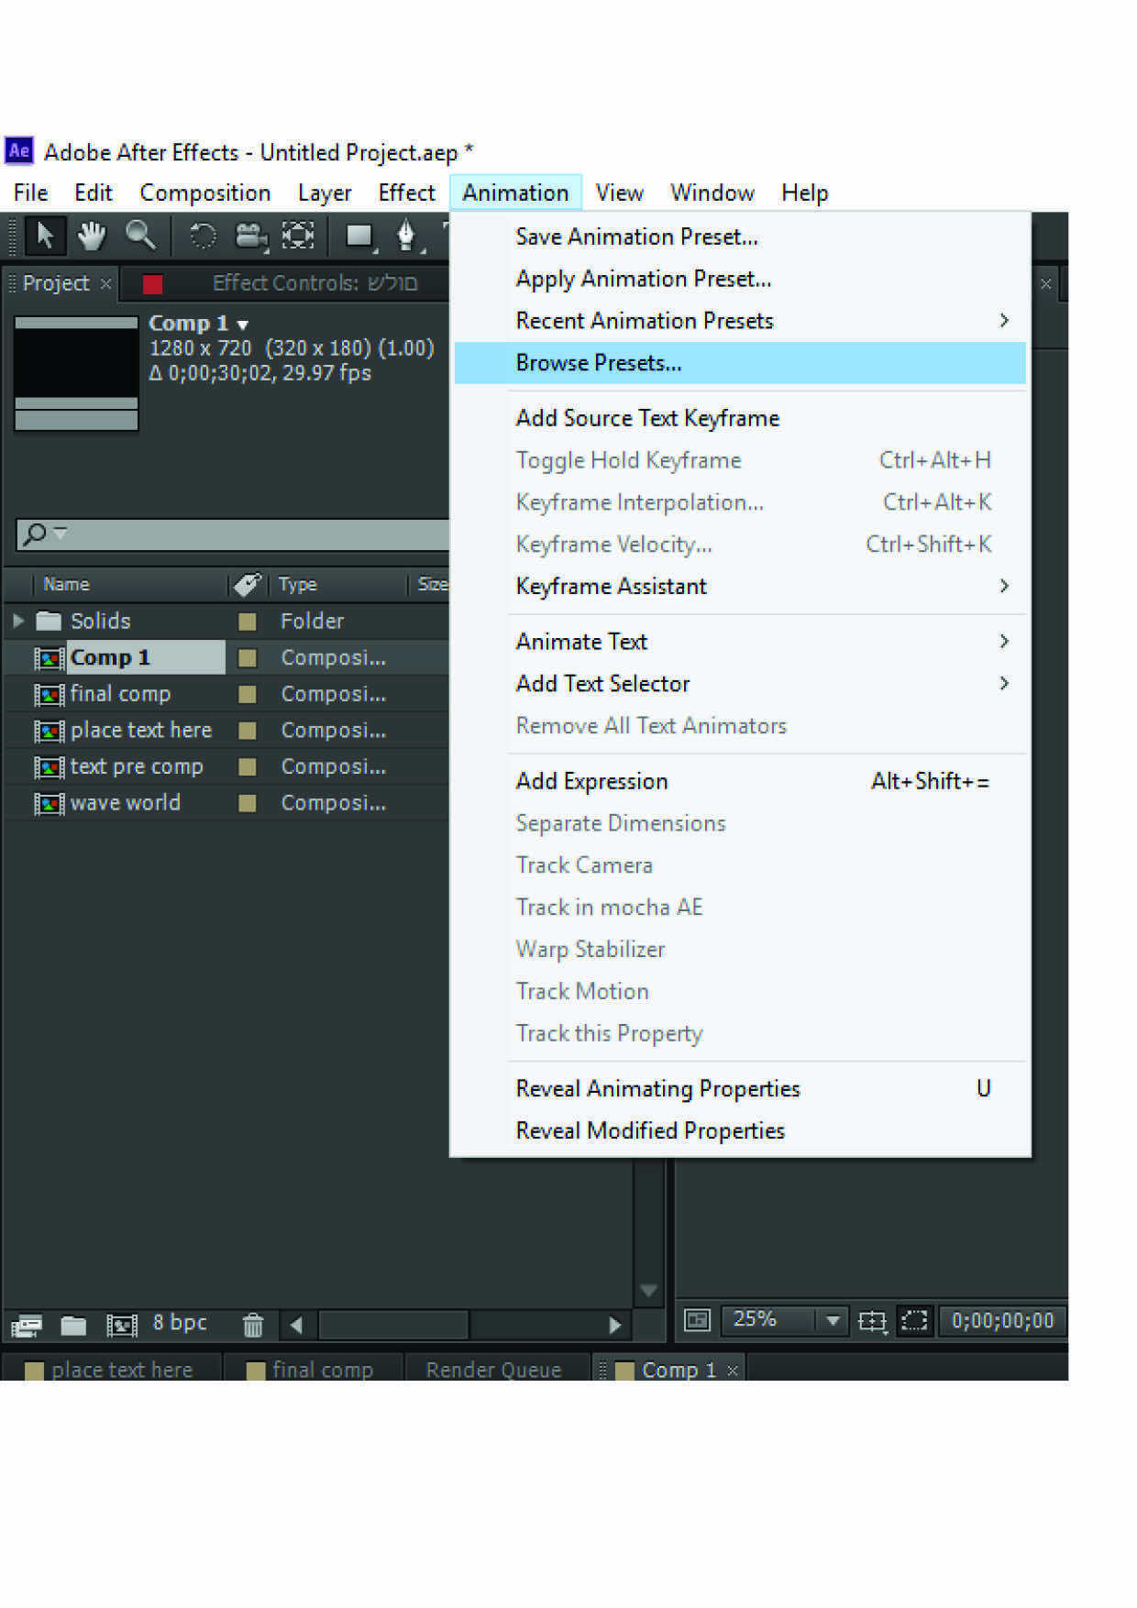Select the Selection arrow tool
The width and height of the screenshot is (1137, 1608).
43,237
